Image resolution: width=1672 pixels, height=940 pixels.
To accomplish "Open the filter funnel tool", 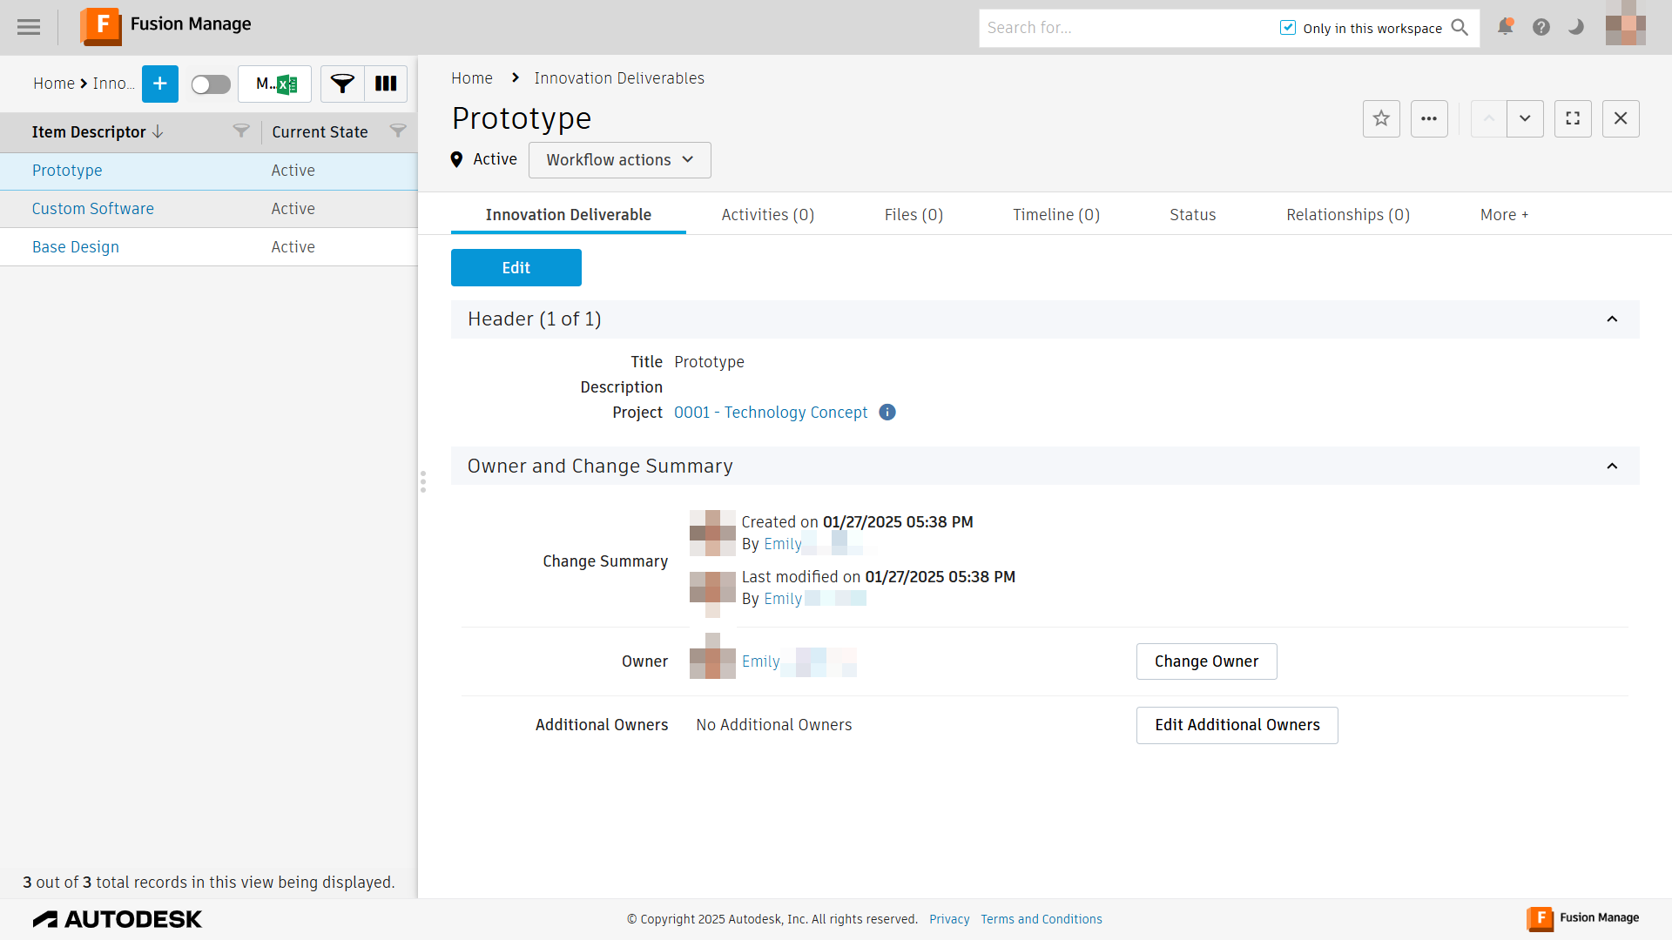I will [342, 84].
